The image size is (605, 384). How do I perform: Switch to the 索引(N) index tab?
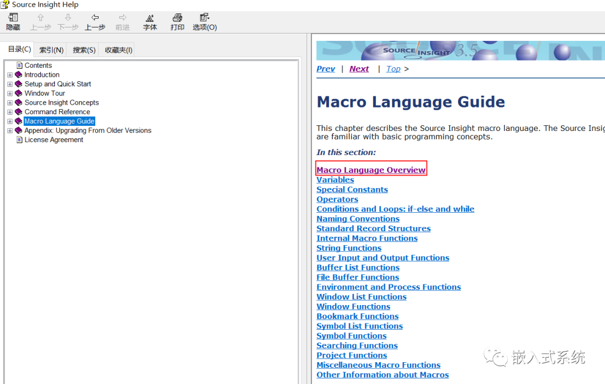coord(52,50)
